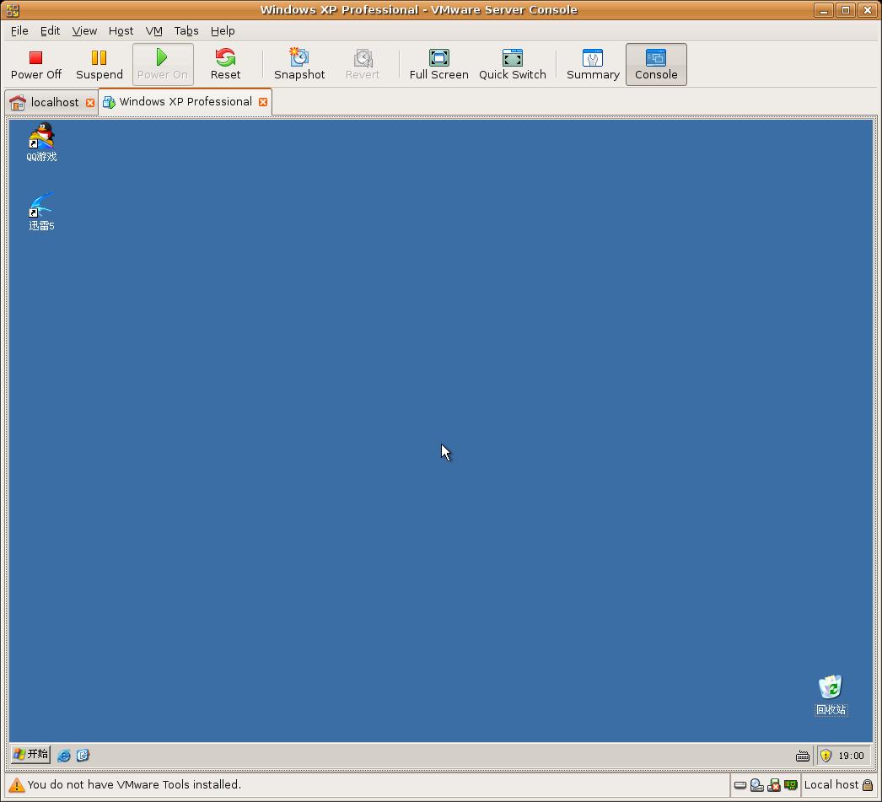Close the VMware Server Console window
This screenshot has height=802, width=882.
(868, 10)
